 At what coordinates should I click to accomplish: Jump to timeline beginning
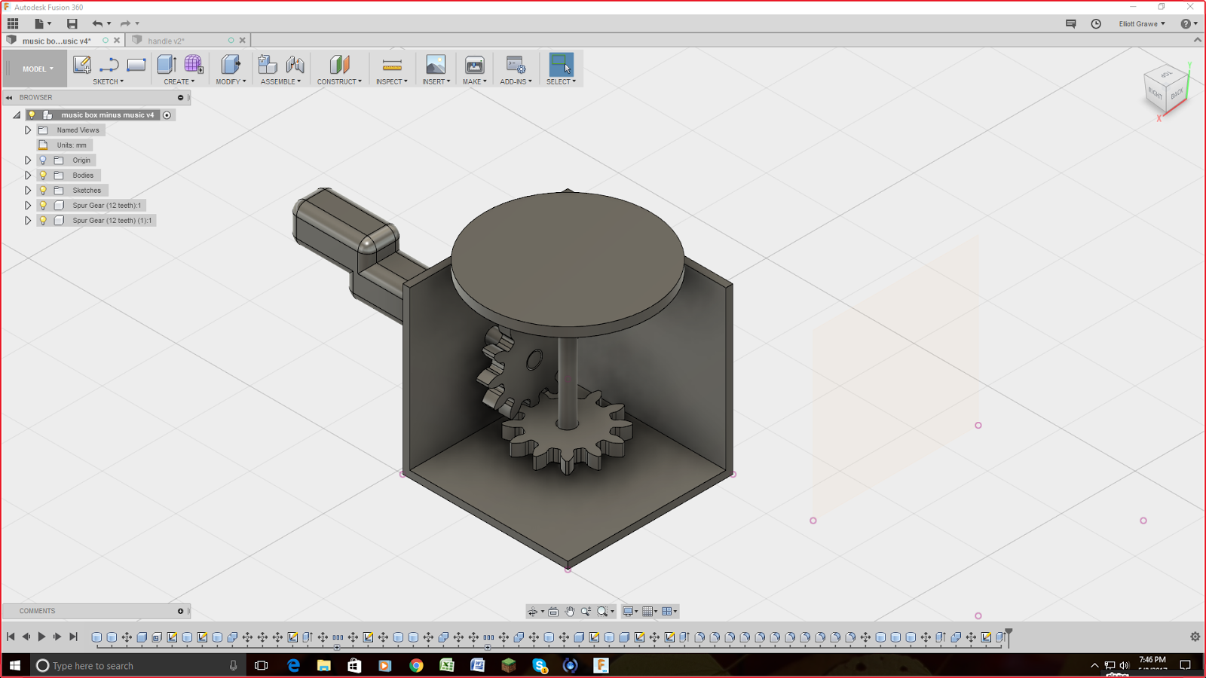11,637
